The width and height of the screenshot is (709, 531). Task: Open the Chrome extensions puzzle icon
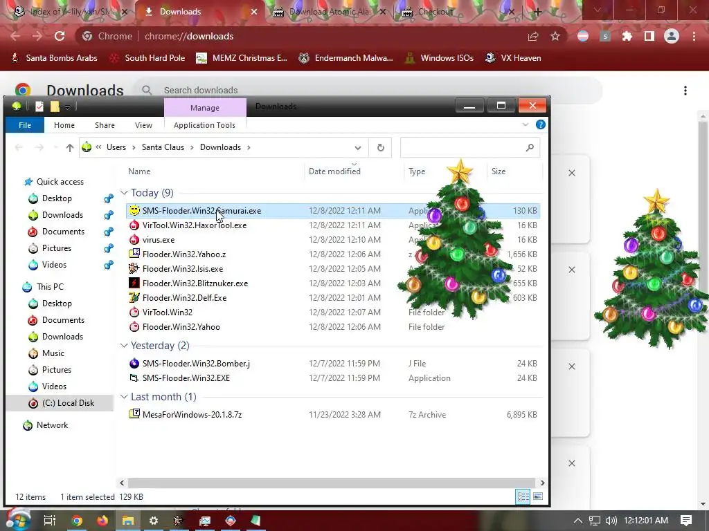click(627, 36)
